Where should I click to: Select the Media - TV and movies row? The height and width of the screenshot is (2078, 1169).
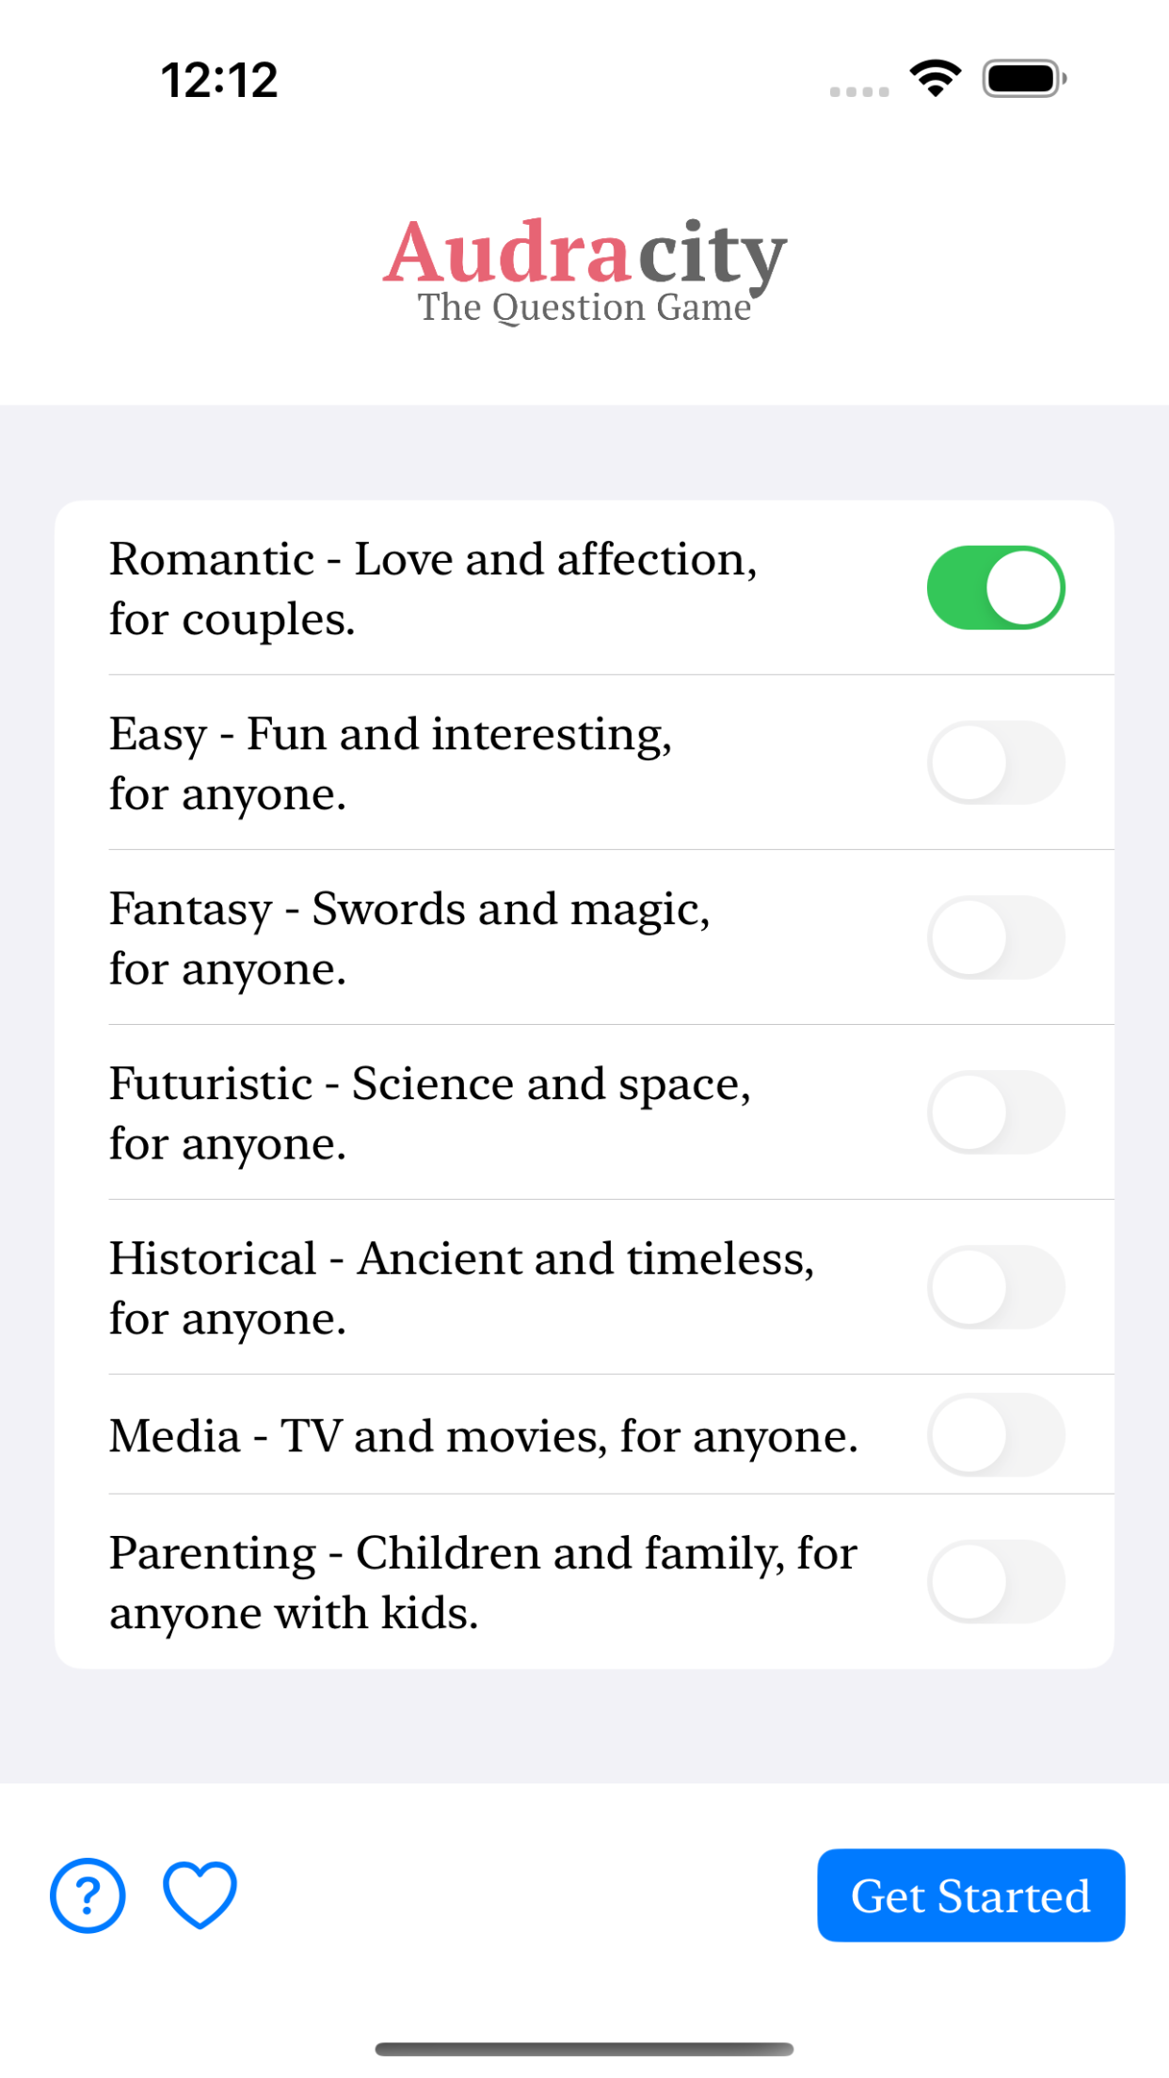(x=584, y=1435)
